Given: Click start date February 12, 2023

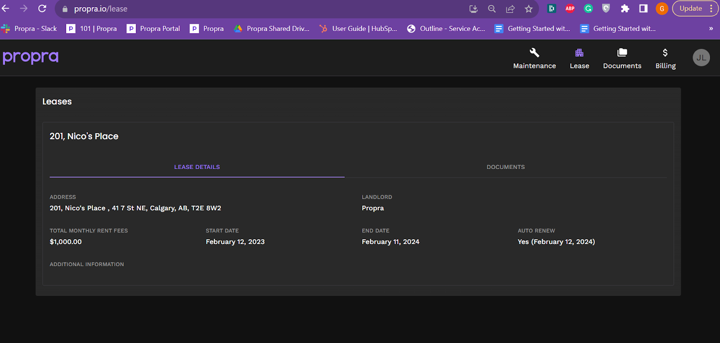Looking at the screenshot, I should click(235, 242).
